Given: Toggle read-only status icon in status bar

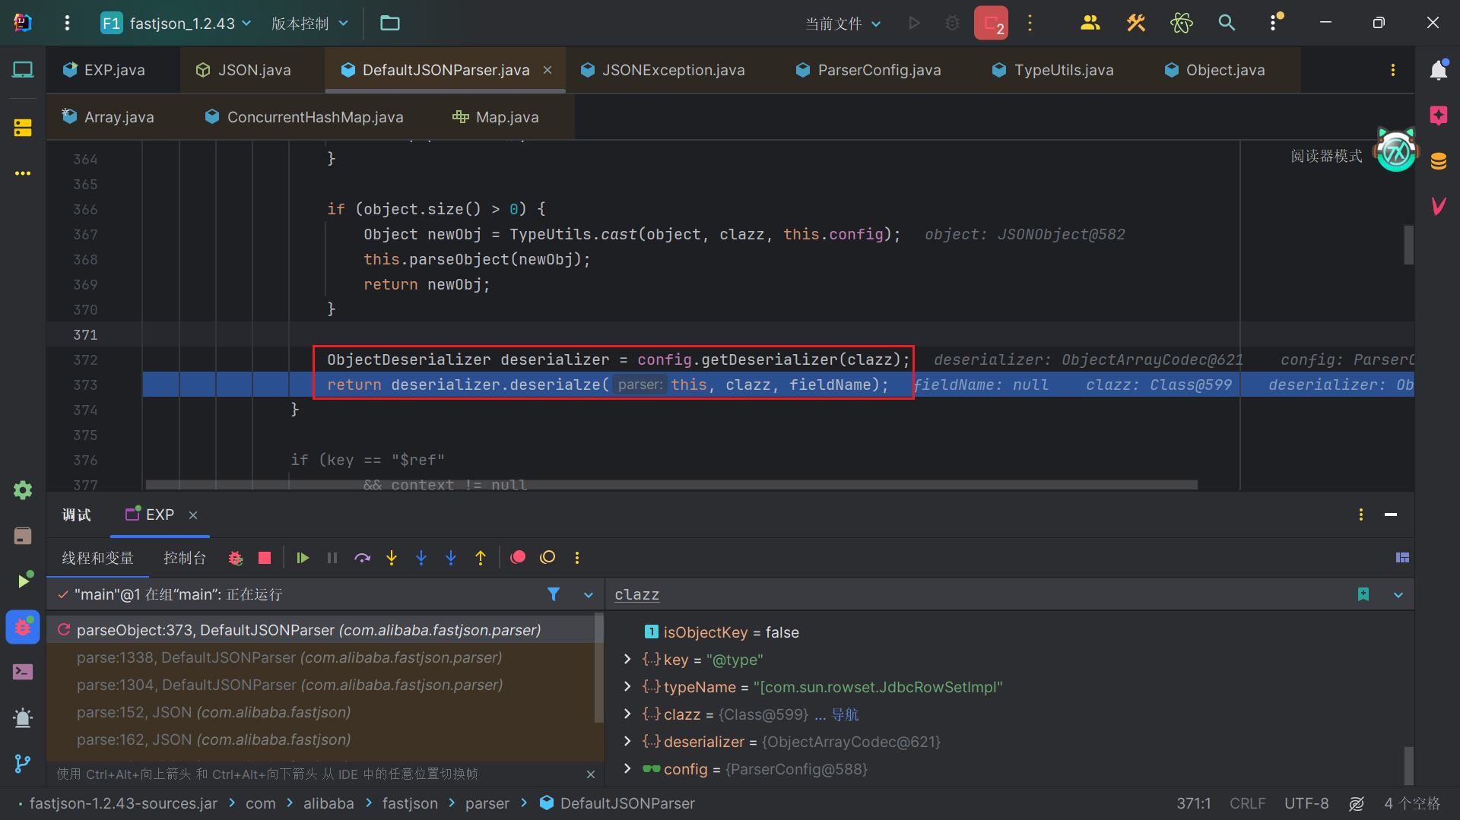Looking at the screenshot, I should click(1357, 803).
